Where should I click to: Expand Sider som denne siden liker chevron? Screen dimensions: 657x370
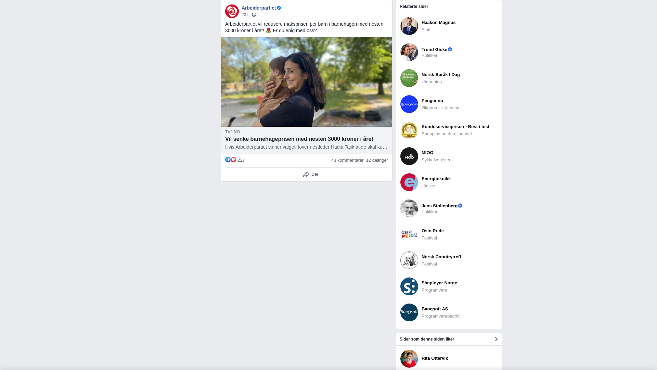496,339
